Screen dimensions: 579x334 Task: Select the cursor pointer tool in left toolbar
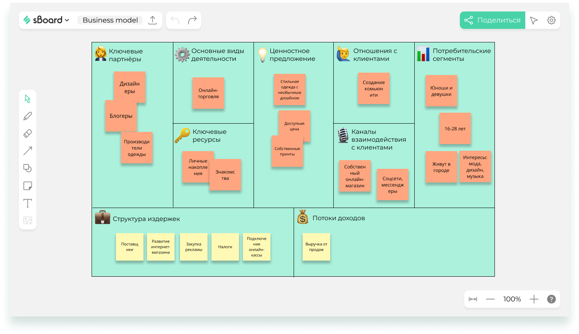[28, 99]
